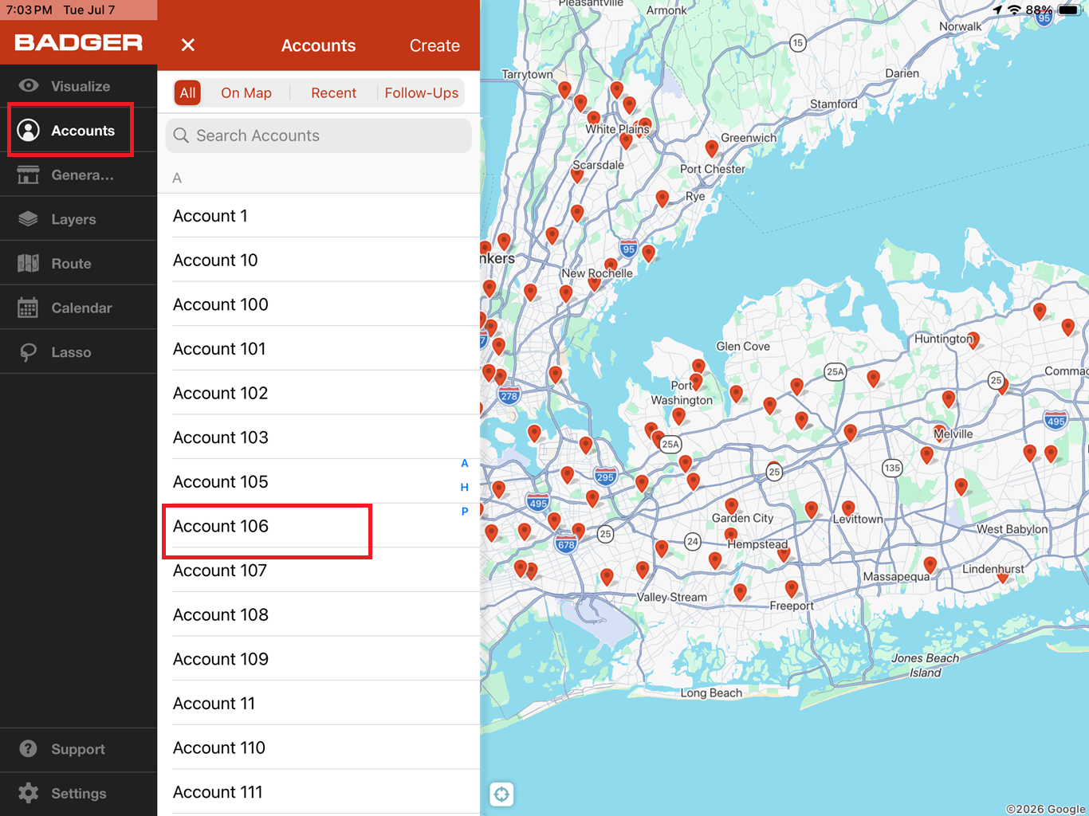Select Calendar menu label
Screen dimensions: 1089x816
(x=81, y=308)
